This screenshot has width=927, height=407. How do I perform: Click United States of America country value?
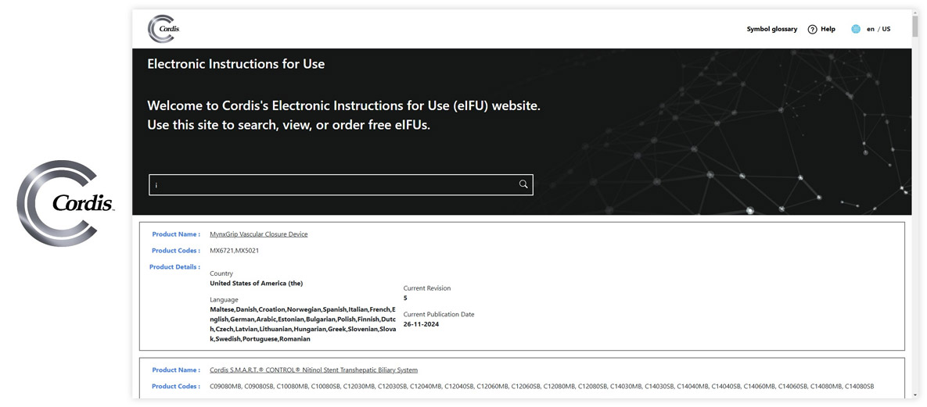coord(256,284)
